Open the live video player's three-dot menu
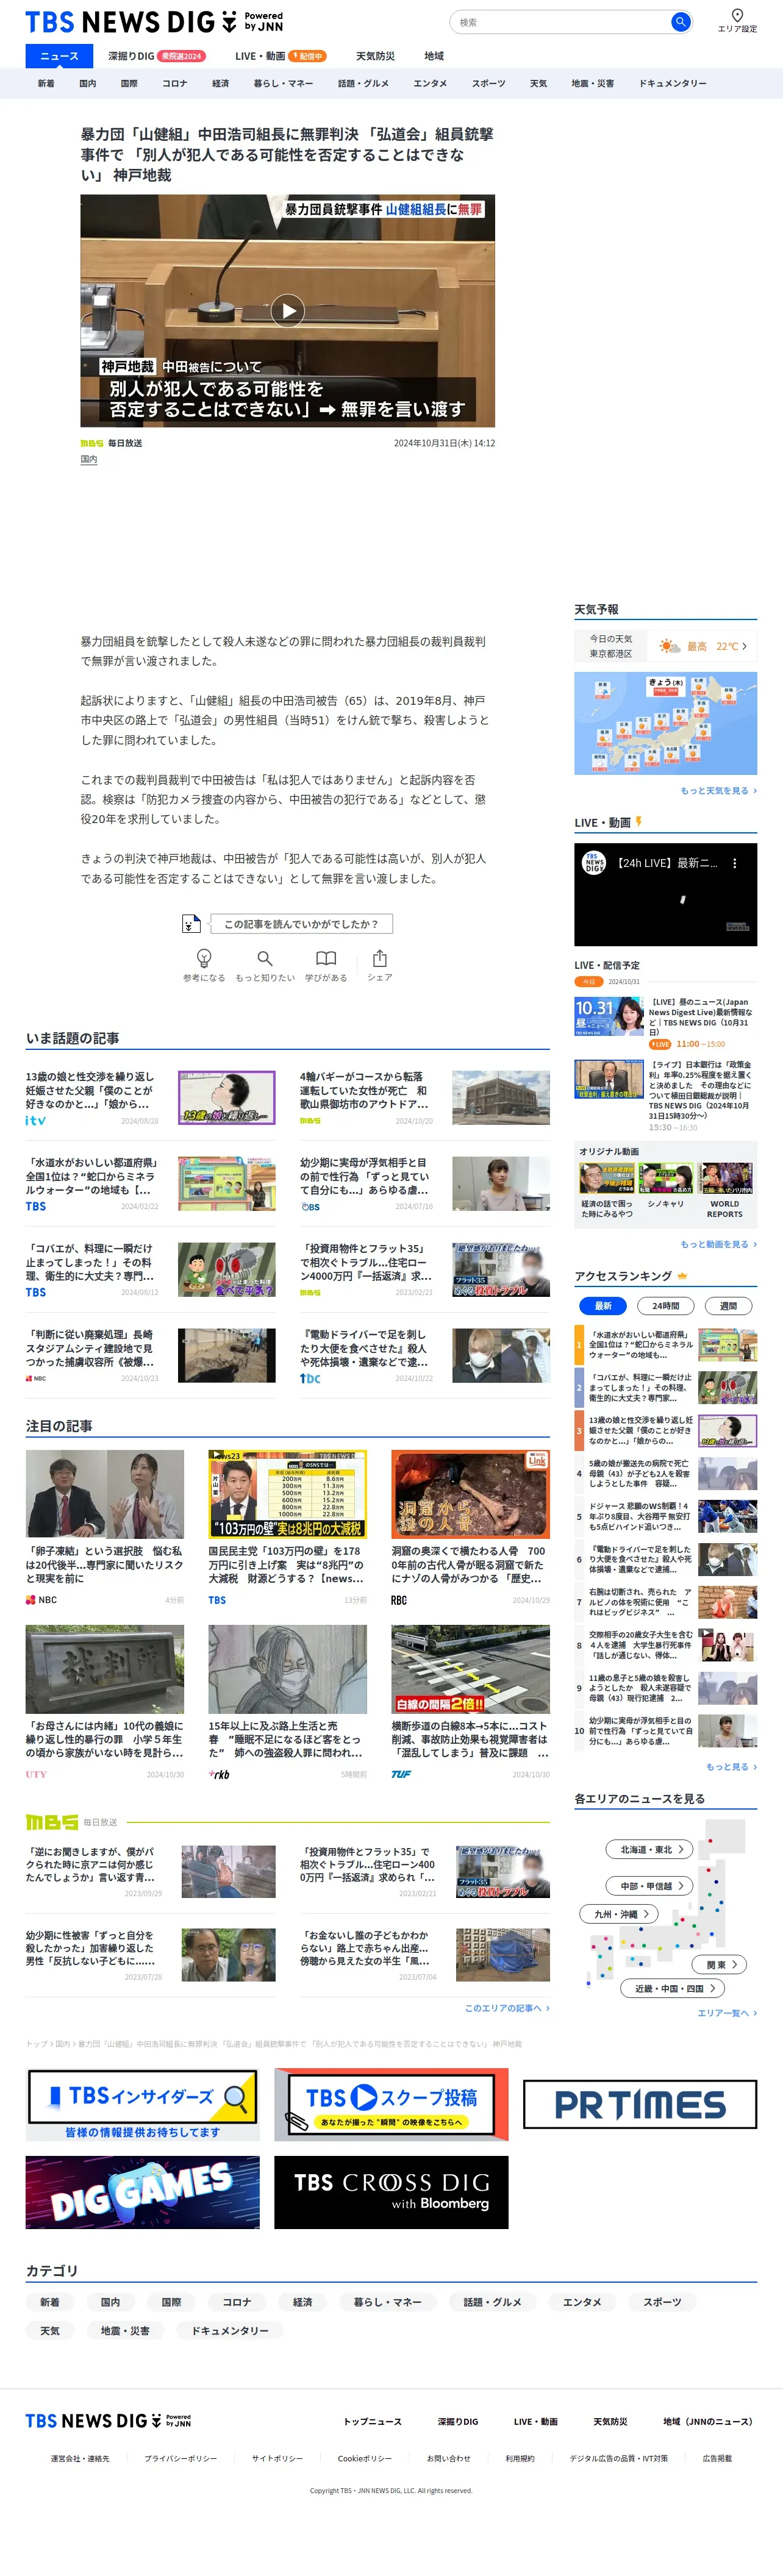The height and width of the screenshot is (2576, 783). click(735, 863)
